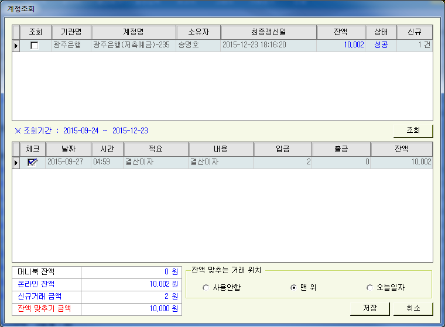Screen dimensions: 445x327
Task: Uncheck the 체크 box for 2015-09-27 transaction
Action: (32, 163)
